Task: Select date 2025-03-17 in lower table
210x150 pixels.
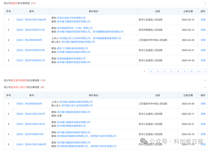Action: tap(188, 114)
